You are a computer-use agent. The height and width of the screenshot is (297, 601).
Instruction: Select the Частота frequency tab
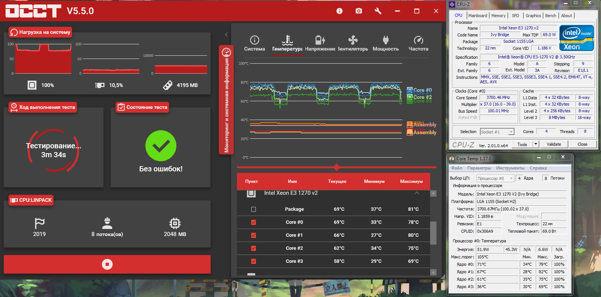418,43
